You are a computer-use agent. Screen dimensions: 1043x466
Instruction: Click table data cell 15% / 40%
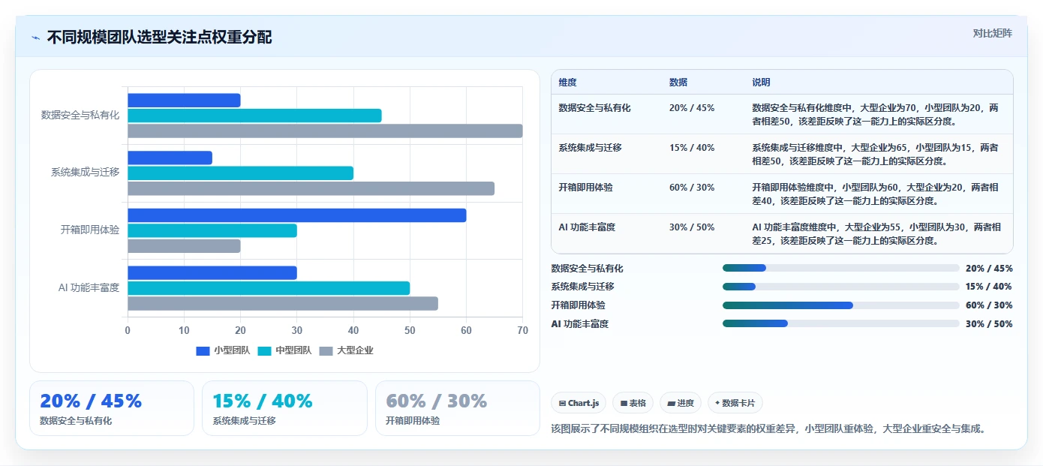coord(692,148)
